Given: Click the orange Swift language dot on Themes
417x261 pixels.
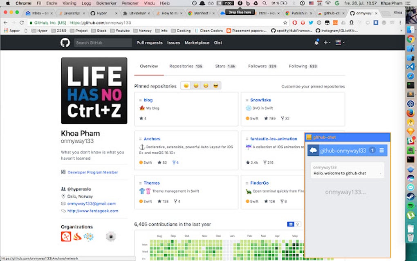Looking at the screenshot, I should coord(141,201).
